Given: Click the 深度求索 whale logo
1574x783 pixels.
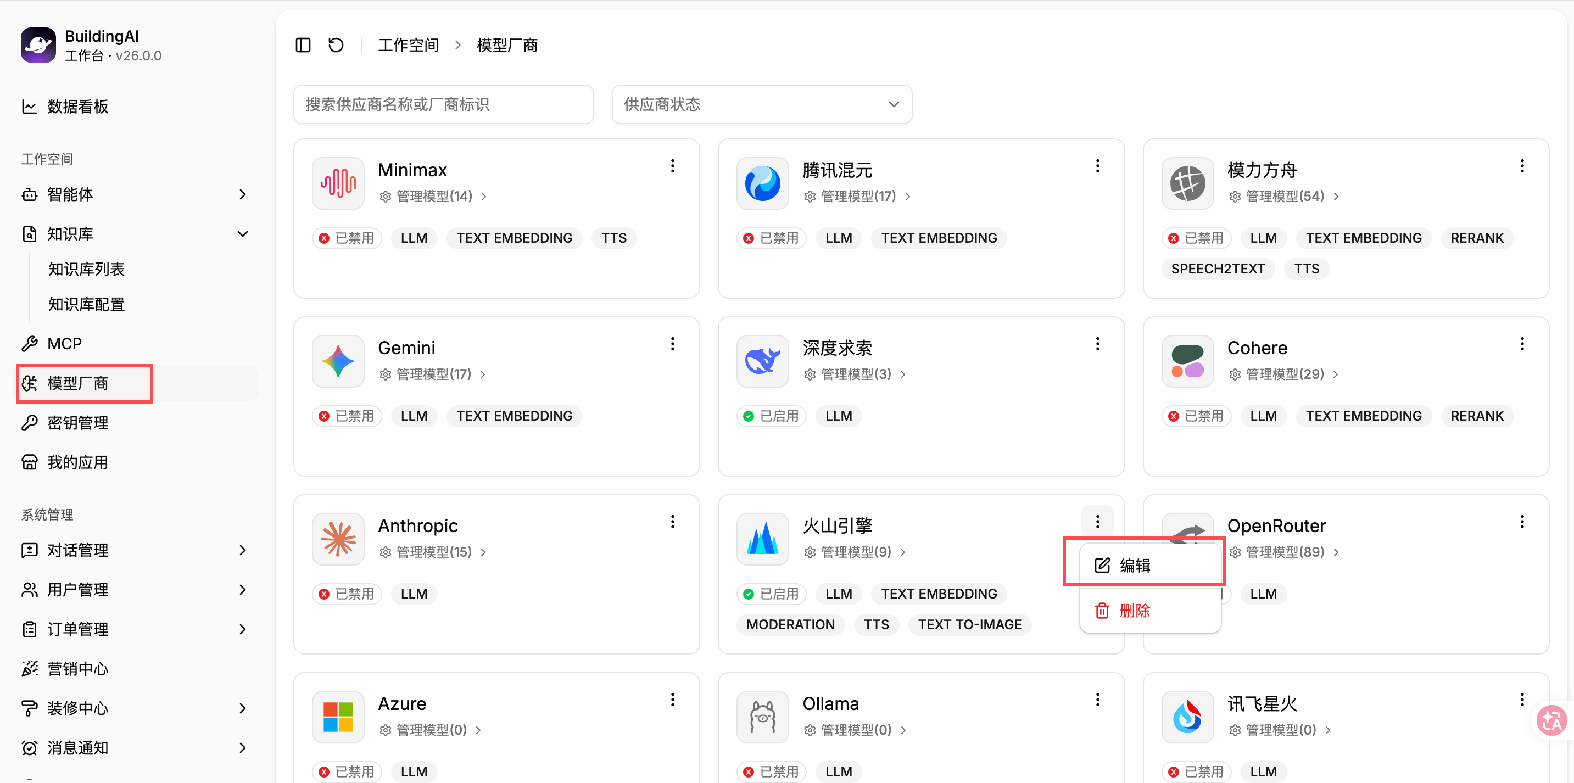Looking at the screenshot, I should (762, 361).
